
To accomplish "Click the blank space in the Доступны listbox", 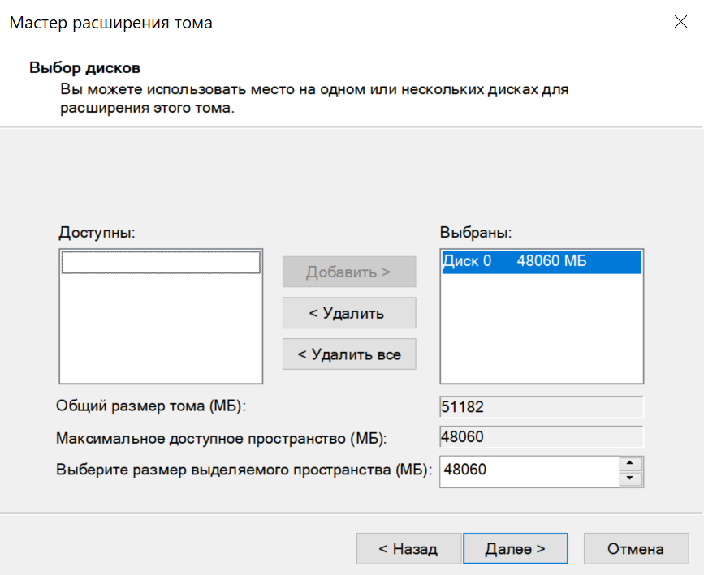I will click(161, 333).
